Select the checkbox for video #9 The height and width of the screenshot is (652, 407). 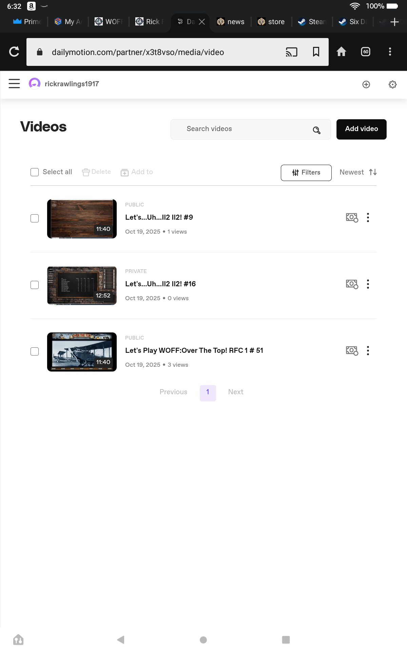pyautogui.click(x=35, y=218)
